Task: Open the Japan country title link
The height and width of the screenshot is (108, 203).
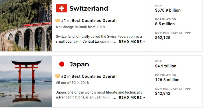Action: pos(79,64)
